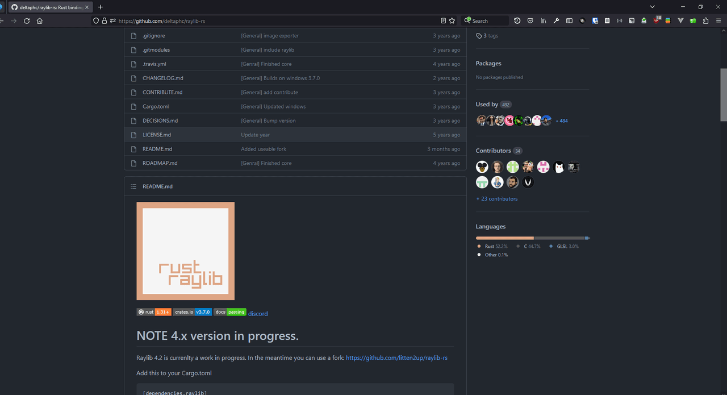
Task: Open the litten2up/raylib-rs fork link
Action: click(396, 358)
